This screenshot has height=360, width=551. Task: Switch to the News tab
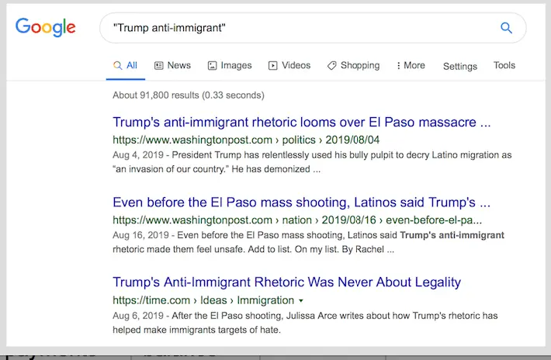pyautogui.click(x=172, y=65)
